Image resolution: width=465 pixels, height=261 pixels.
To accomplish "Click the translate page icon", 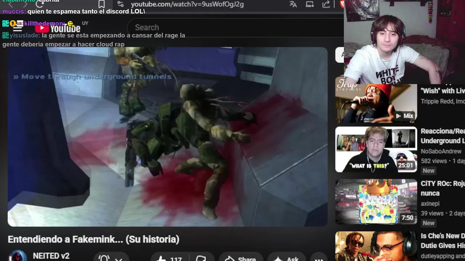I will (x=293, y=4).
